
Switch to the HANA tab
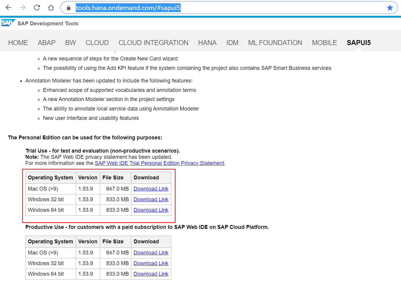click(207, 43)
